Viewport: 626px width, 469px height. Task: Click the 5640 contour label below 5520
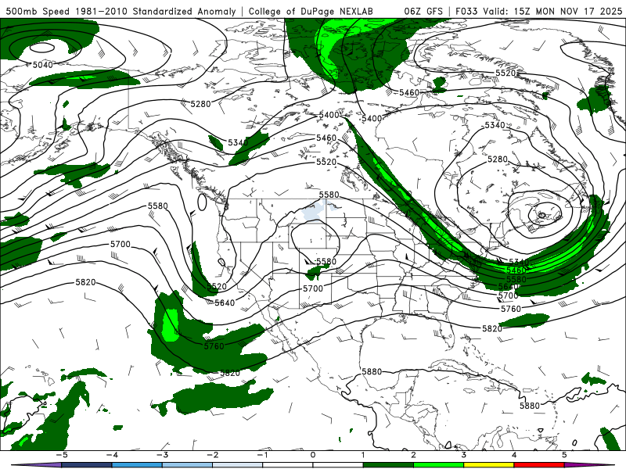pyautogui.click(x=225, y=303)
